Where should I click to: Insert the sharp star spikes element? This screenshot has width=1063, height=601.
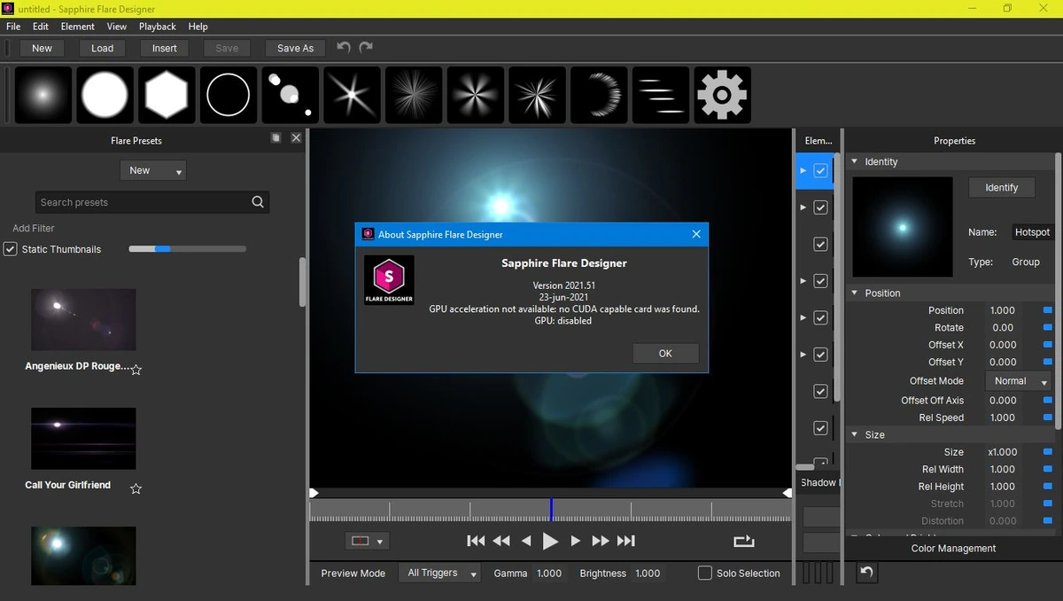[x=537, y=95]
